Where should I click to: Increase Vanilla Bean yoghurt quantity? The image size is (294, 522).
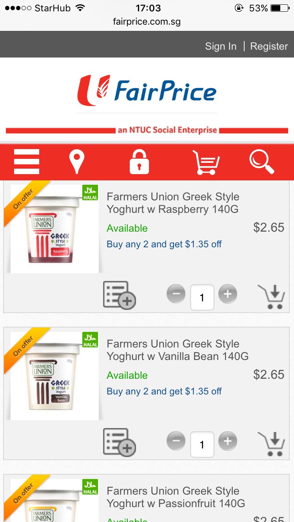(228, 441)
